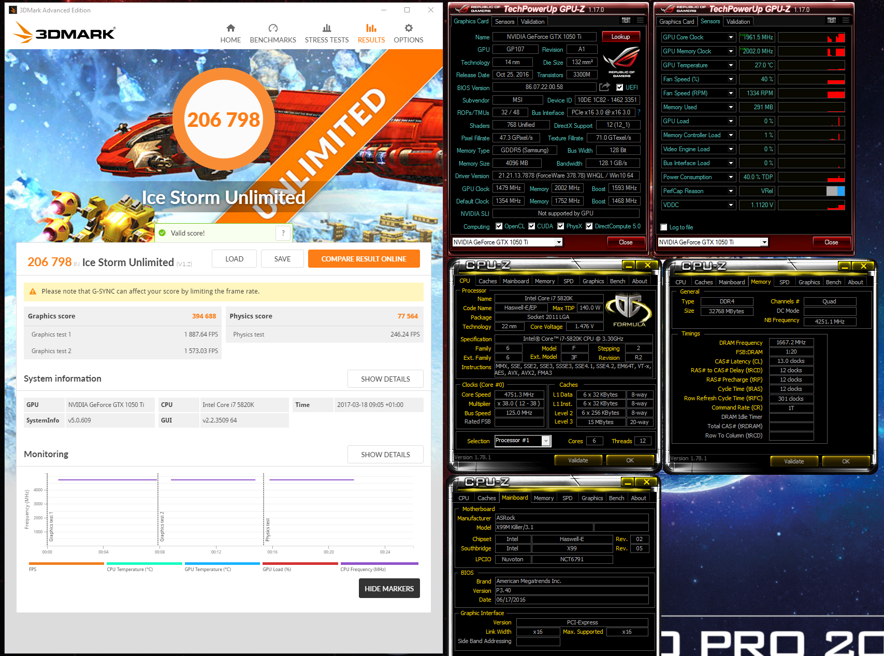Expand PerfCap Reason sensor dropdown
This screenshot has height=656, width=884.
point(731,191)
